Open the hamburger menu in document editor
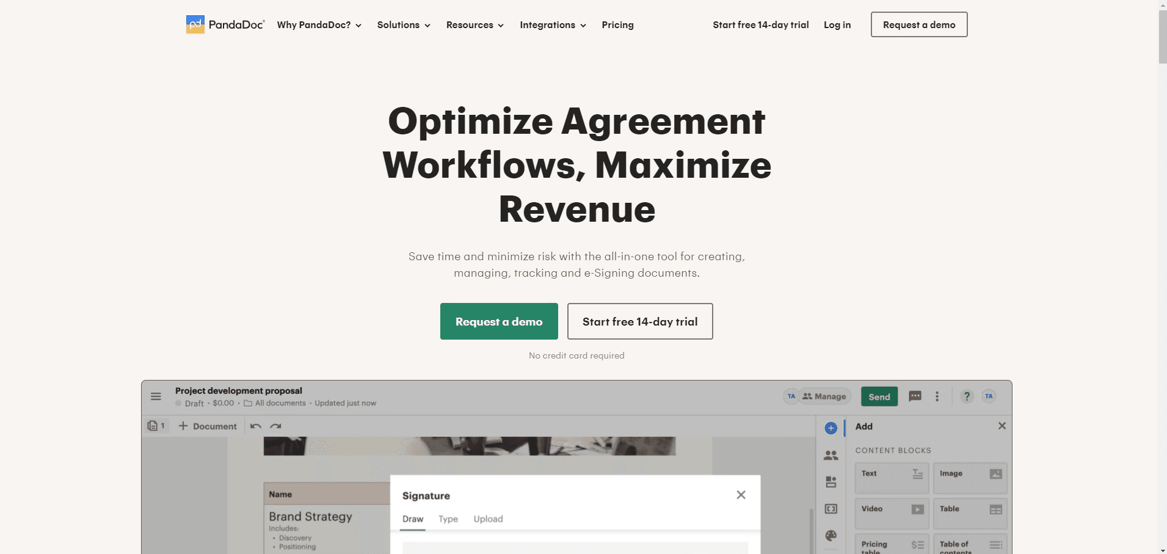 [156, 396]
